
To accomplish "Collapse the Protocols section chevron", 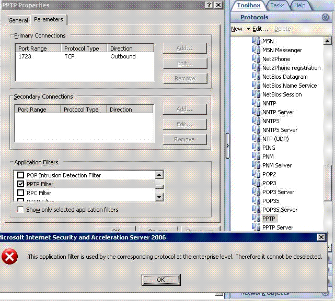I will 325,17.
